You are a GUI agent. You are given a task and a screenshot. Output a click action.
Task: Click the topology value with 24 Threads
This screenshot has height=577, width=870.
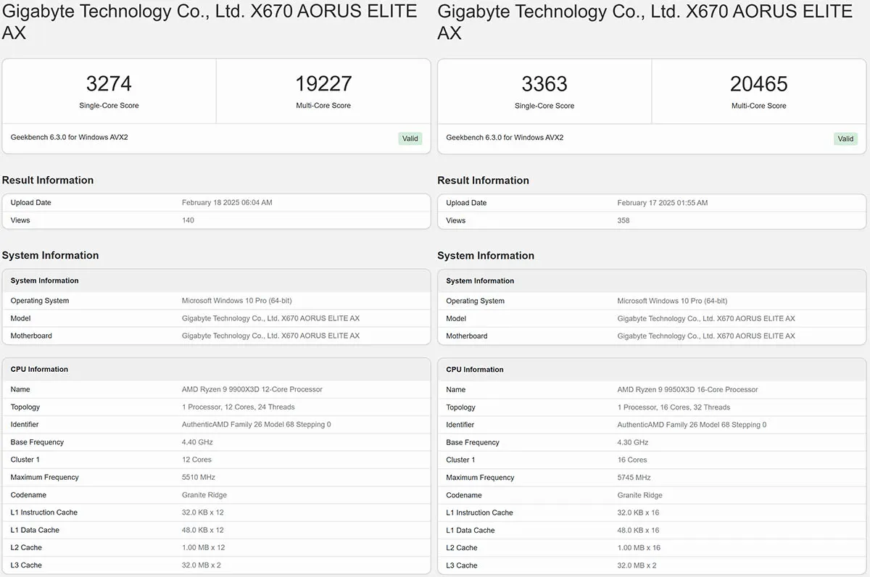tap(239, 407)
